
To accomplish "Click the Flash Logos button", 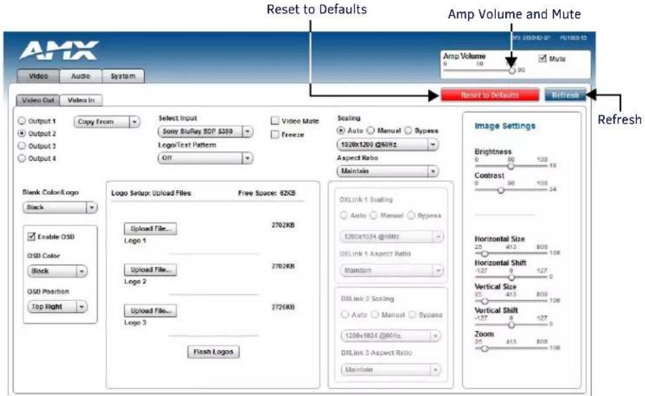I will 213,352.
